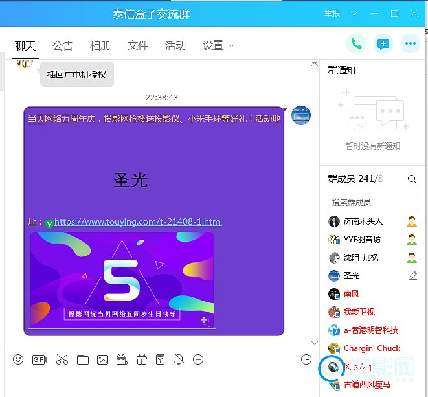
Task: Switch to the 聊天 tab
Action: (x=25, y=45)
